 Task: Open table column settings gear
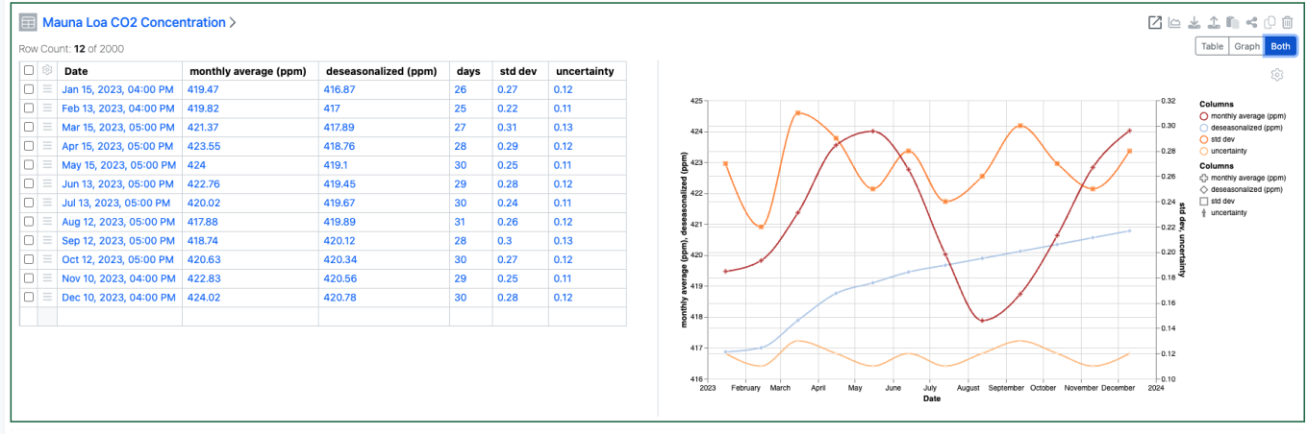(x=47, y=70)
